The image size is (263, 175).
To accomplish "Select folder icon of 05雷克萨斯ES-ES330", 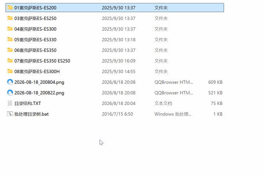I will pyautogui.click(x=10, y=39).
